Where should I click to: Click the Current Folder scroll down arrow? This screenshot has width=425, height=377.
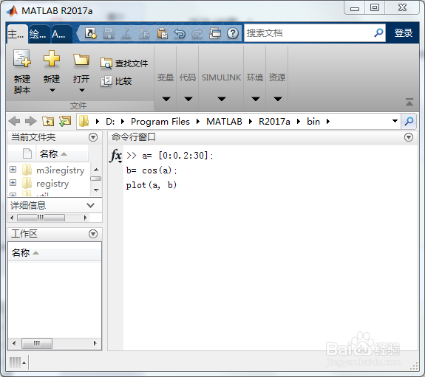click(x=96, y=190)
